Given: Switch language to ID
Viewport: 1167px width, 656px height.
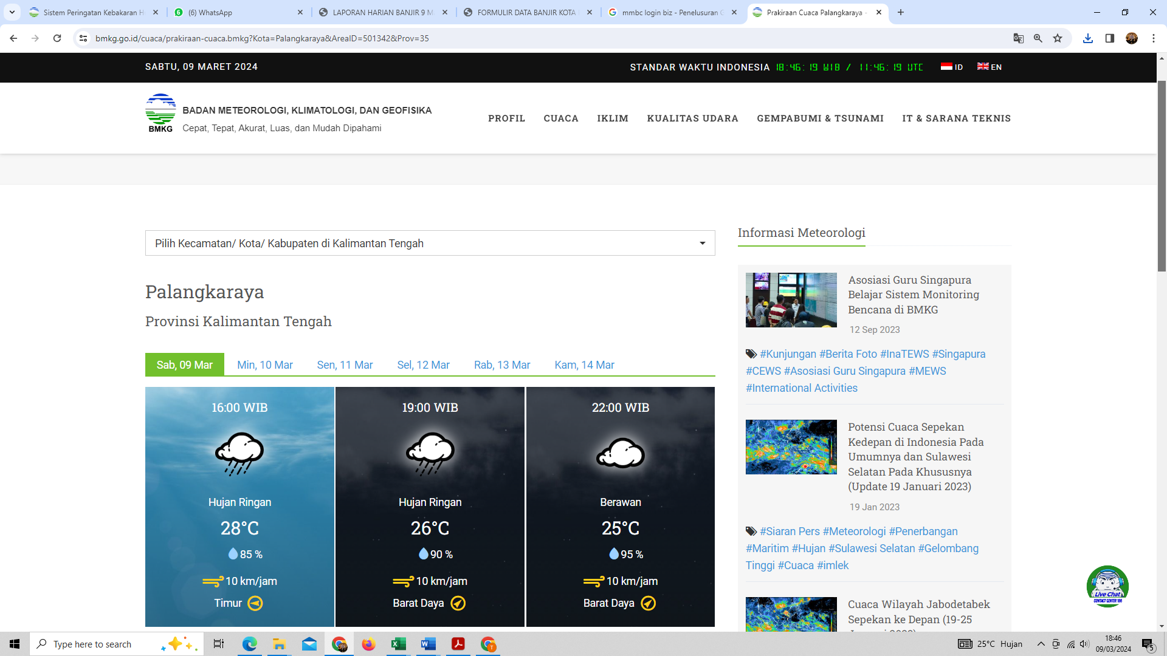Looking at the screenshot, I should pos(952,67).
